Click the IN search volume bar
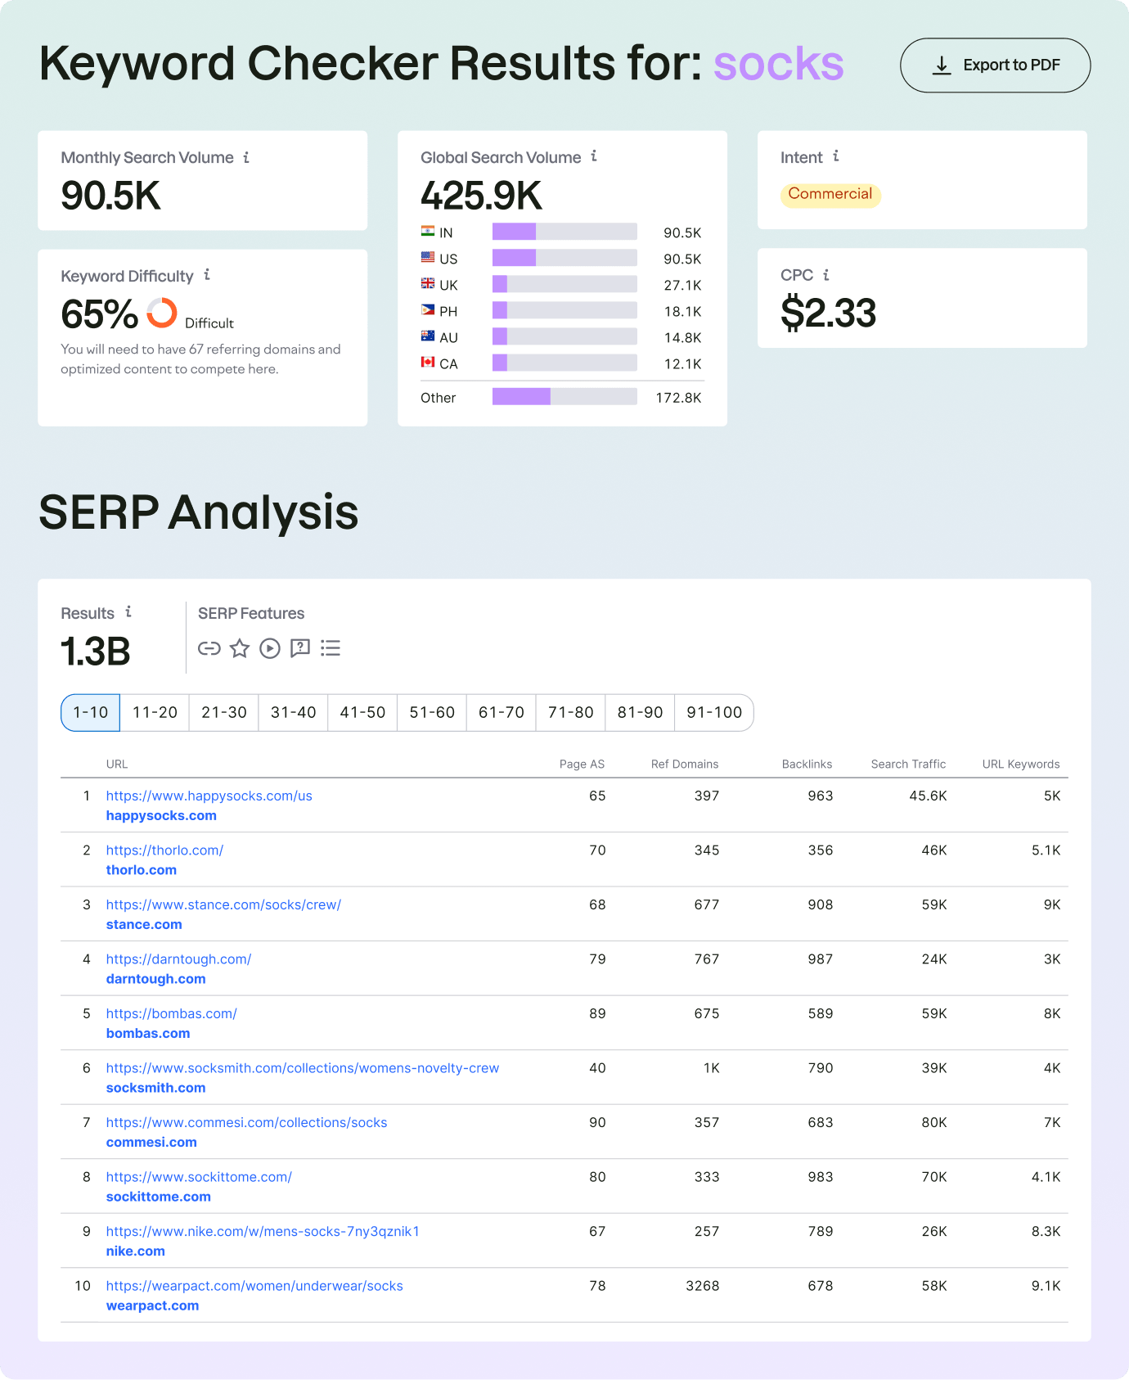This screenshot has height=1380, width=1129. coord(564,232)
